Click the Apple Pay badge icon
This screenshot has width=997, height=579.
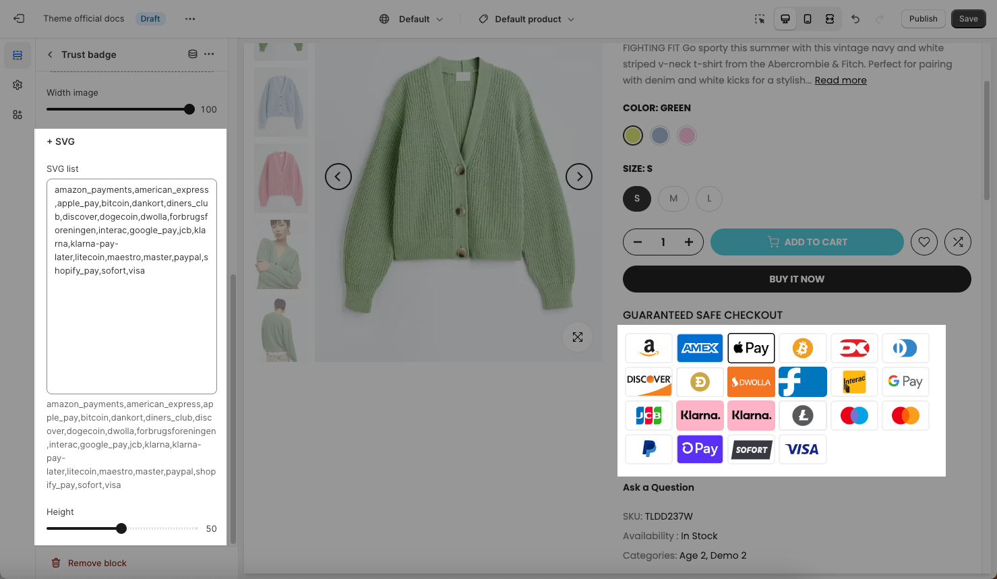[751, 348]
